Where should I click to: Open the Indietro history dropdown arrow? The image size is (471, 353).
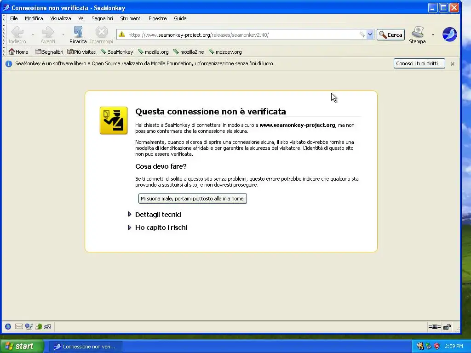tap(33, 34)
